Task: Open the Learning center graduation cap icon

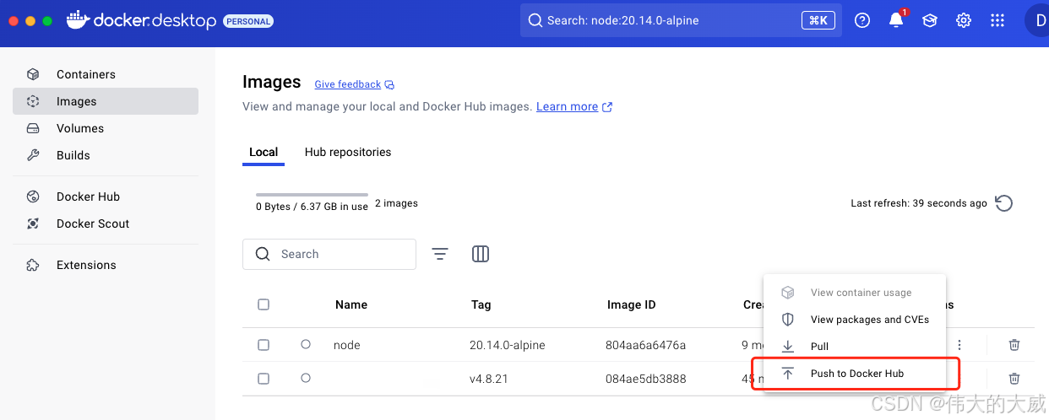Action: pyautogui.click(x=930, y=20)
